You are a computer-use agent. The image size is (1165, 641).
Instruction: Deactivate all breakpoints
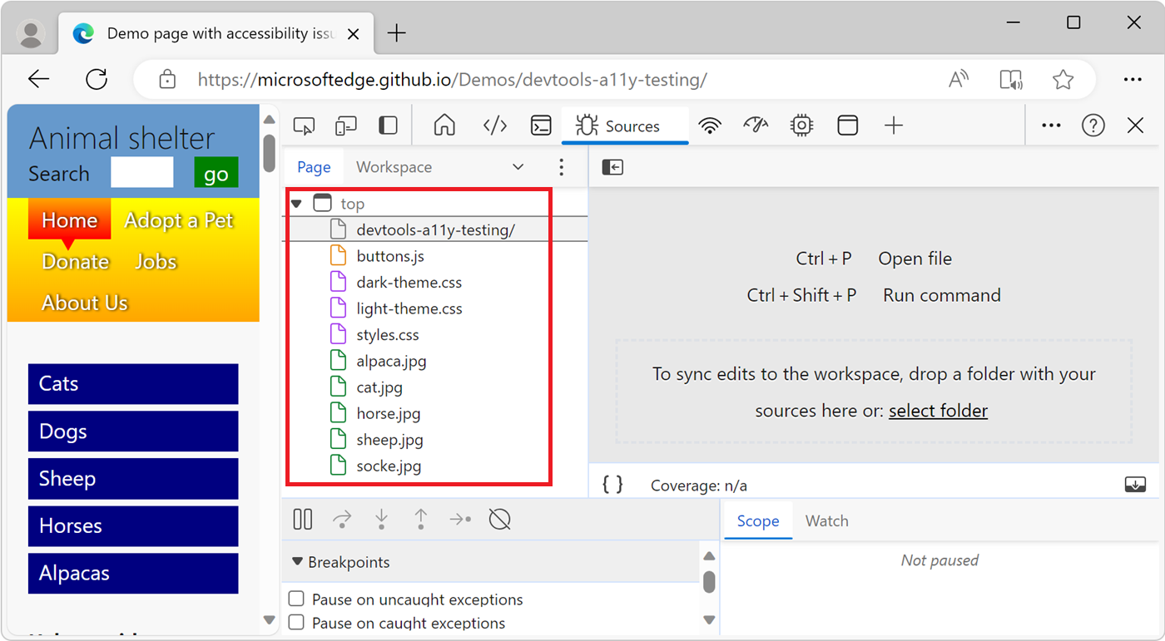(x=499, y=518)
